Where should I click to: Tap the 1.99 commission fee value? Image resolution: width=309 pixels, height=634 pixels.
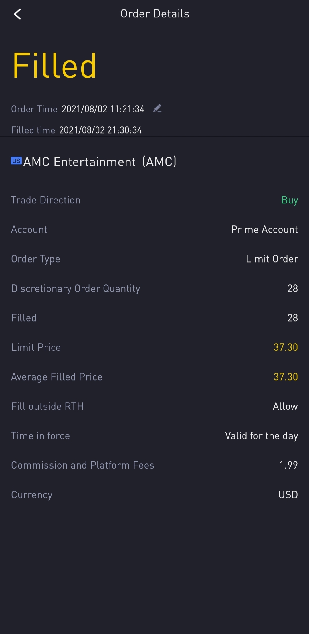point(288,465)
